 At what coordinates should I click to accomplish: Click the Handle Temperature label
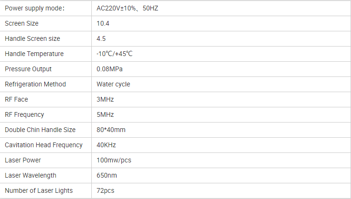34,54
